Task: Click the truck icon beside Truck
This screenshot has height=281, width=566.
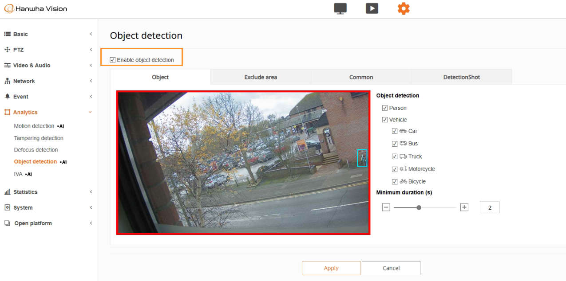Action: [x=403, y=156]
